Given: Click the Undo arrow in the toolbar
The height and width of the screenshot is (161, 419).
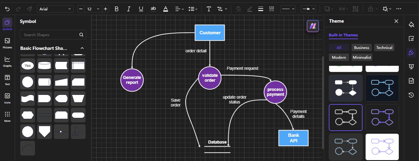Looking at the screenshot, I should coord(7,9).
